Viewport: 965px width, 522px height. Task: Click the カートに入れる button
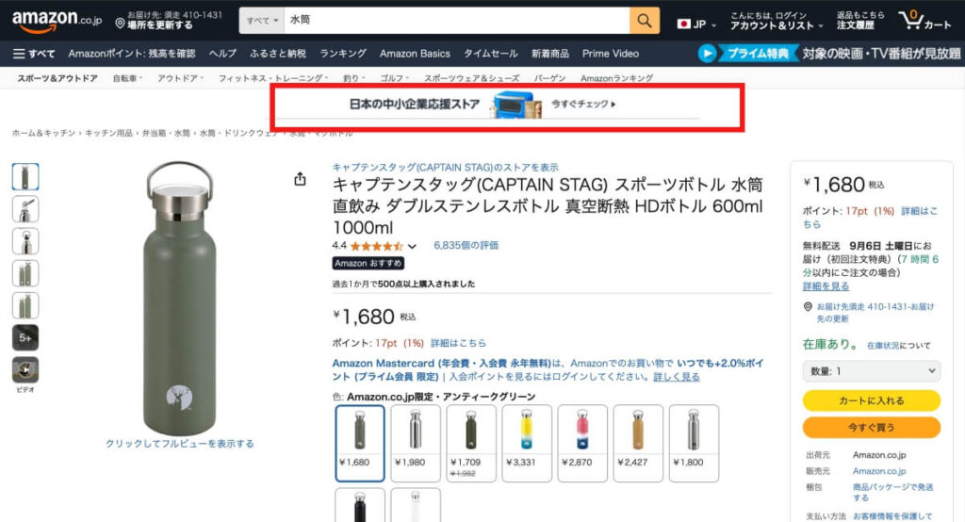871,400
